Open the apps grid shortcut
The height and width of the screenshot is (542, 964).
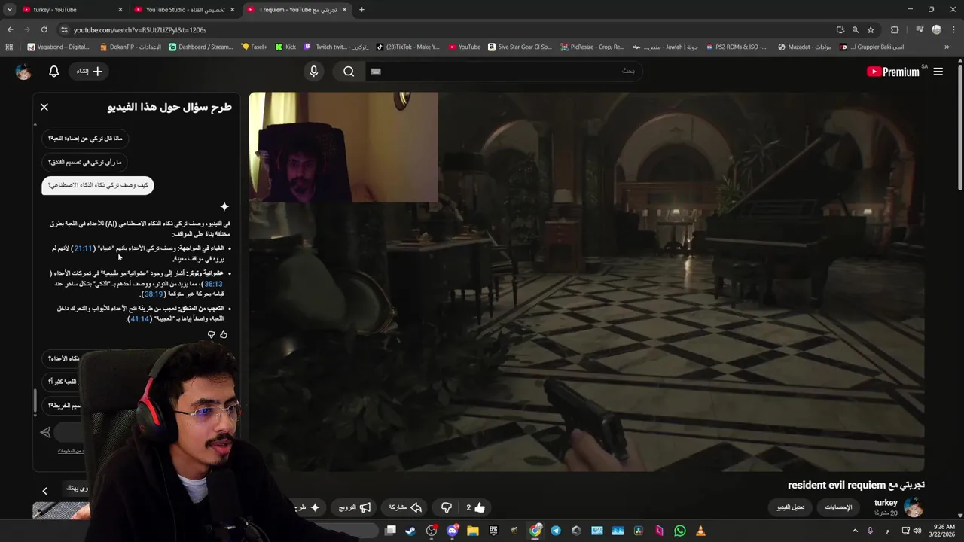(9, 47)
